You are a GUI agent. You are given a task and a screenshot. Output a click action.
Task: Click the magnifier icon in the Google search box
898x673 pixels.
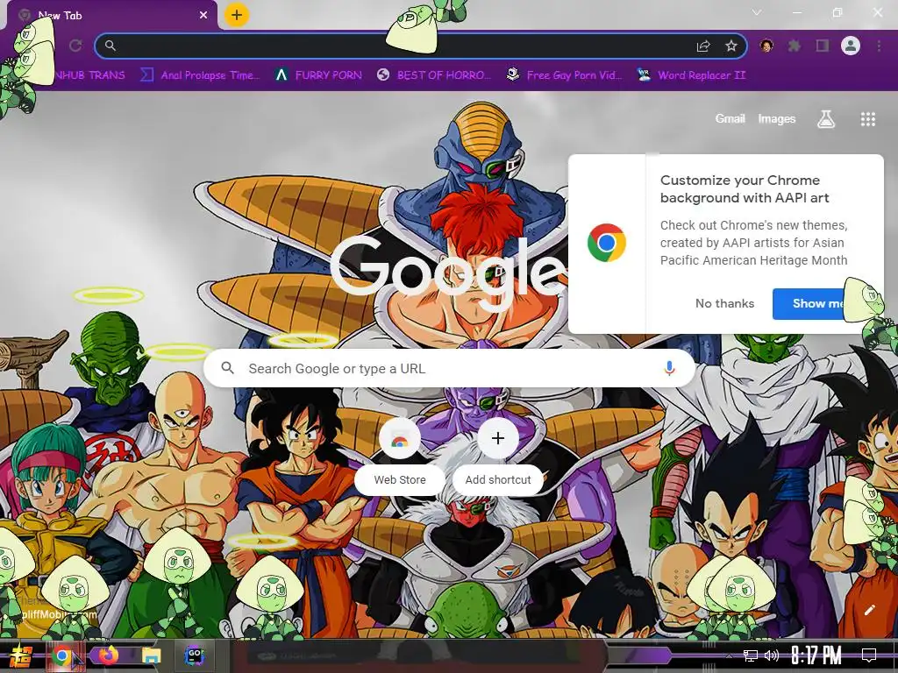click(227, 368)
